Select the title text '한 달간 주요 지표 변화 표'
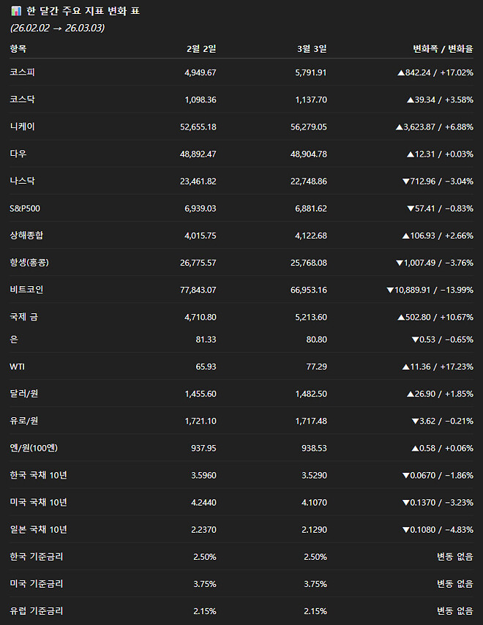The width and height of the screenshot is (483, 625). pyautogui.click(x=83, y=11)
